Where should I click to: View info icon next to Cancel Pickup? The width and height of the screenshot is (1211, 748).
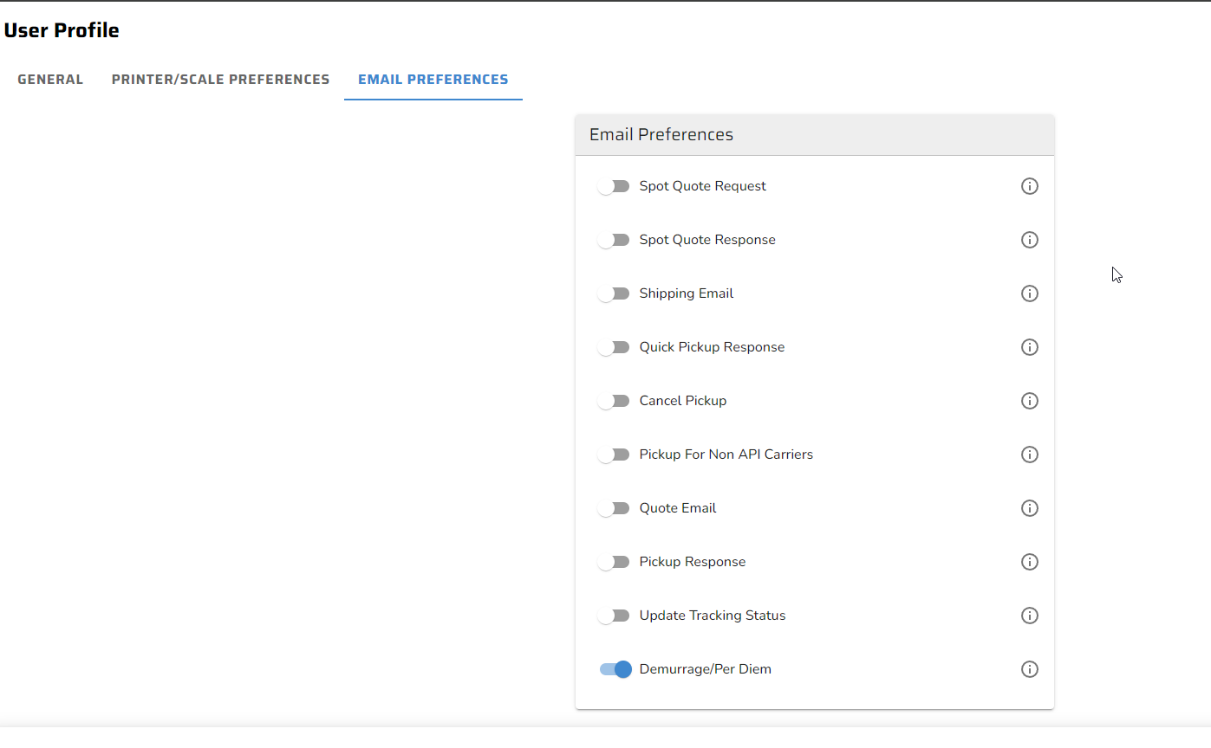pos(1029,401)
